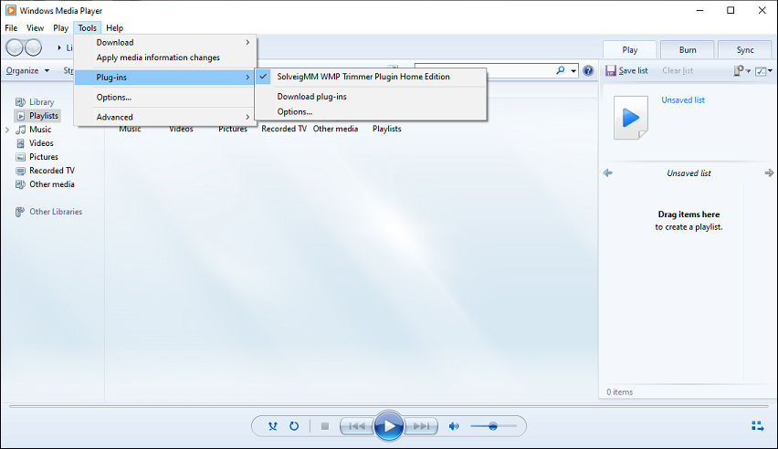Screen dimensions: 778x449
Task: Expand the Music tree node
Action: pos(7,130)
